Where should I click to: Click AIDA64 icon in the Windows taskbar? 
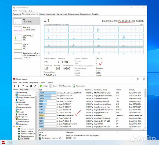pos(3,142)
